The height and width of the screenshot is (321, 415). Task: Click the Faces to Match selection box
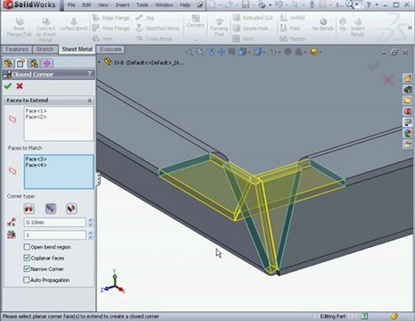pyautogui.click(x=59, y=171)
